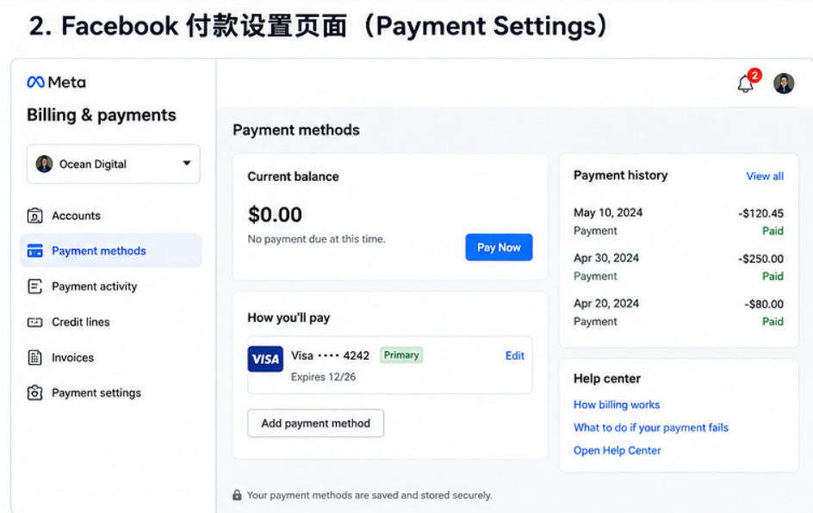Click the May 10, 2024 payment entry
This screenshot has height=513, width=813.
678,222
